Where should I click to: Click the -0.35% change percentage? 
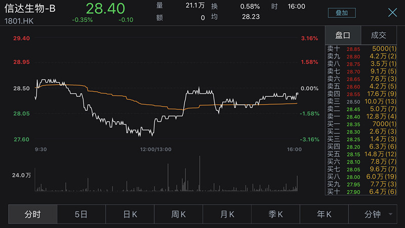(82, 20)
